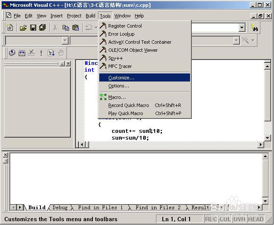The image size is (274, 225).
Task: Click the document icon left of File menu
Action: tap(9, 15)
